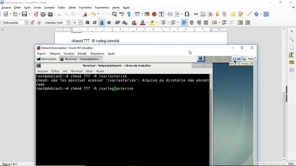Align the paragraph right
Image resolution: width=296 pixels, height=166 pixels.
tap(198, 23)
